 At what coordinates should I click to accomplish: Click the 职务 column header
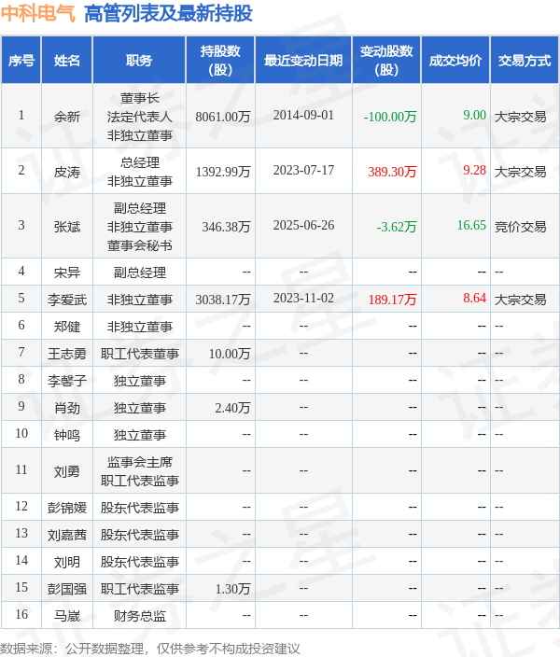click(139, 61)
